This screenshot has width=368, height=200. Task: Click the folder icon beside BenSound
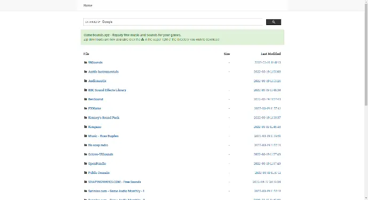(x=85, y=99)
